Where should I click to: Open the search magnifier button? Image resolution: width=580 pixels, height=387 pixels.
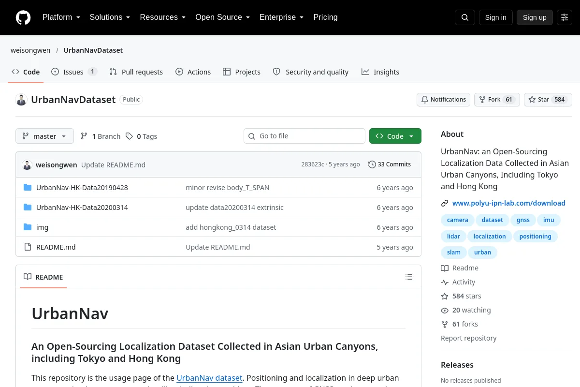[x=465, y=17]
